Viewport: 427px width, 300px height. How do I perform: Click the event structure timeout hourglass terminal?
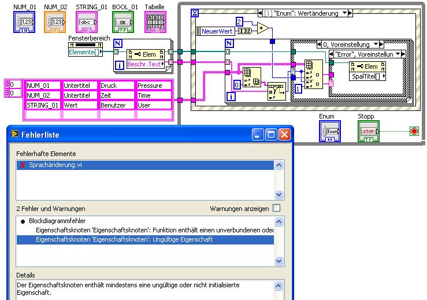pos(195,13)
